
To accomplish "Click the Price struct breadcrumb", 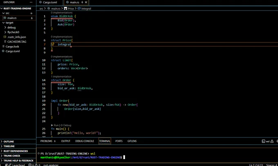I will point(69,9).
